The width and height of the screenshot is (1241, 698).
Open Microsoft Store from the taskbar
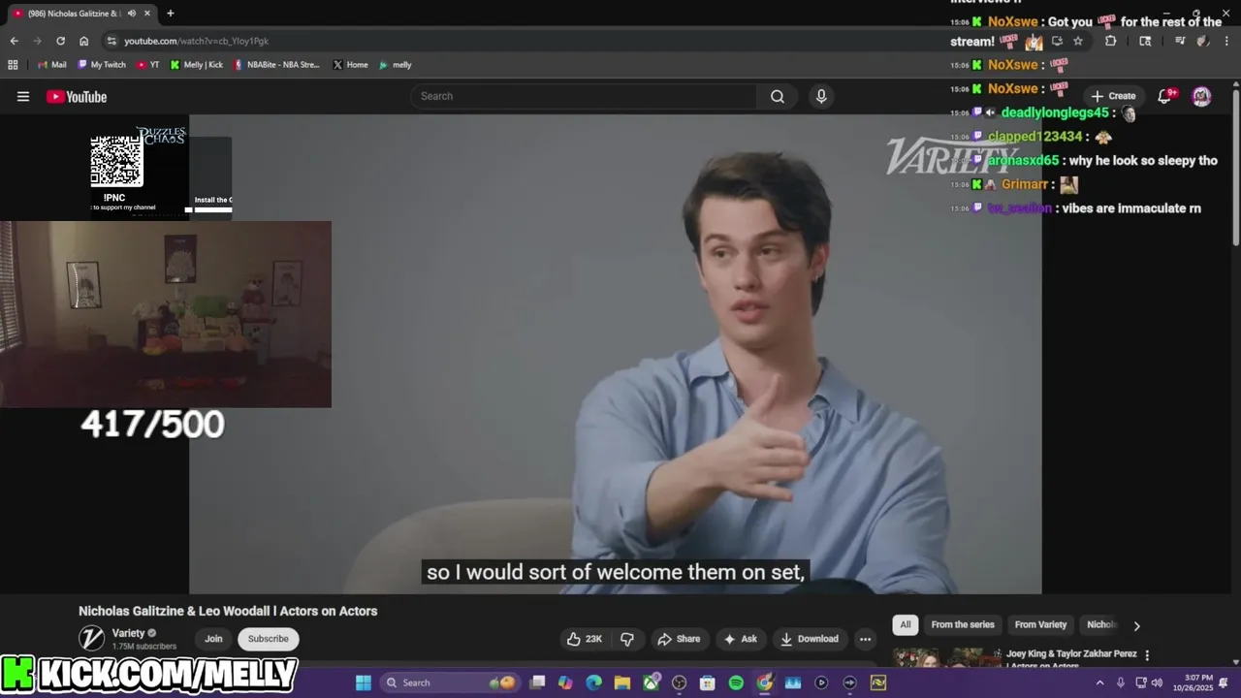click(707, 682)
